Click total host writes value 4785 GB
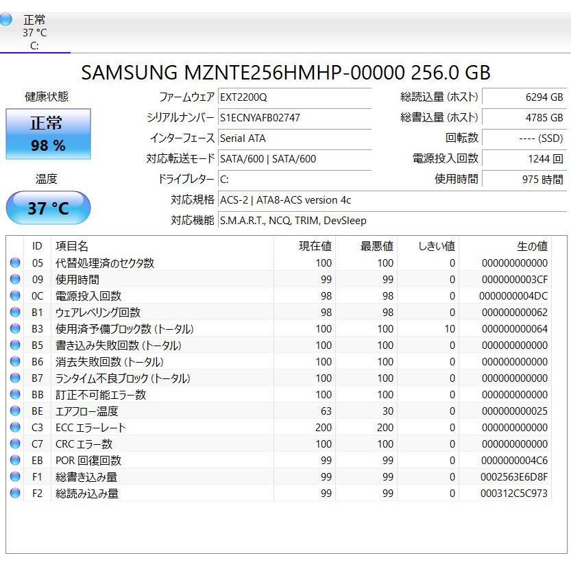 point(524,118)
